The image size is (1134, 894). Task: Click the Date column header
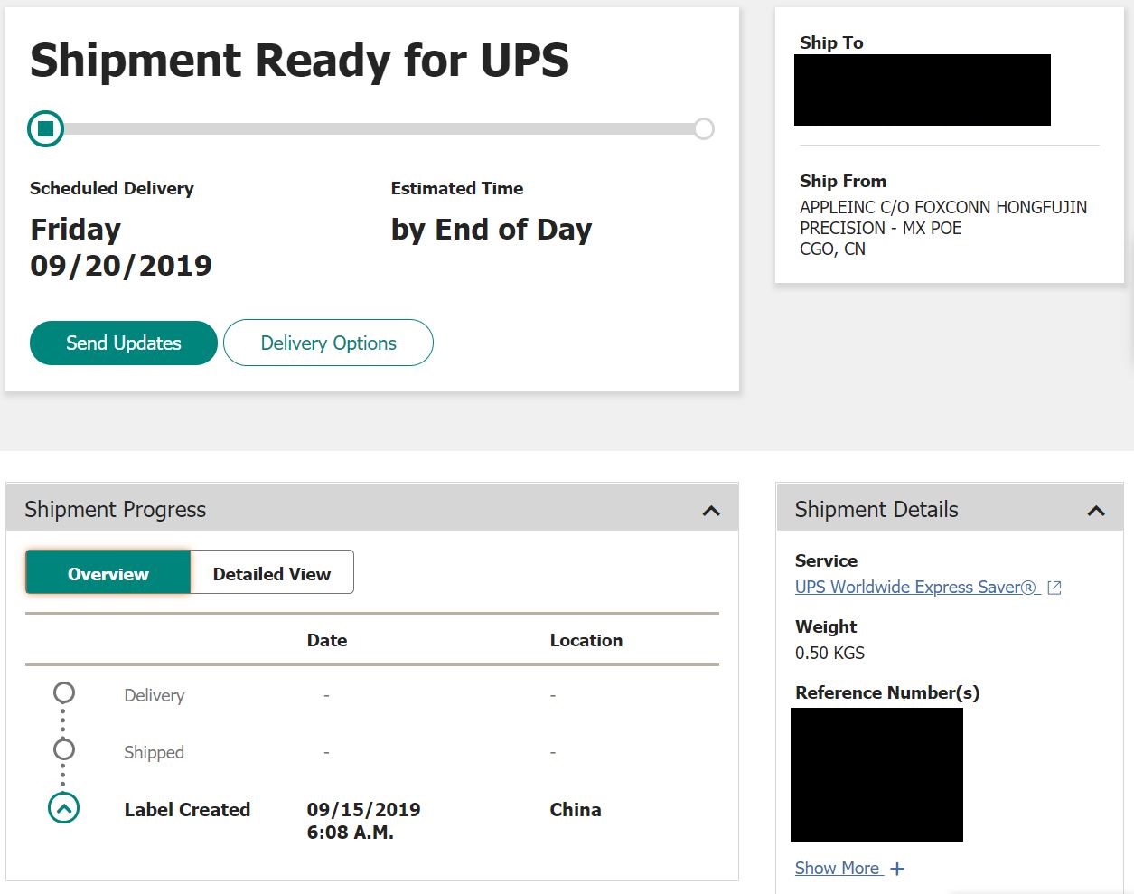[x=327, y=641]
